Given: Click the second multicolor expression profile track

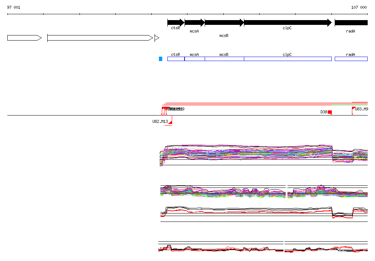Looking at the screenshot, I should (x=264, y=192).
